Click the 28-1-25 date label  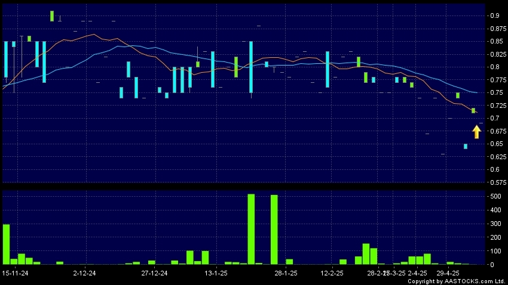(x=286, y=273)
